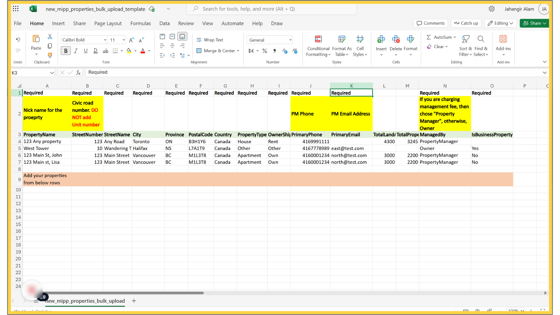Click the decrease decimal icon

[285, 51]
